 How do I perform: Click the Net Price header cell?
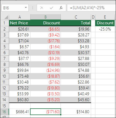(x=20, y=23)
